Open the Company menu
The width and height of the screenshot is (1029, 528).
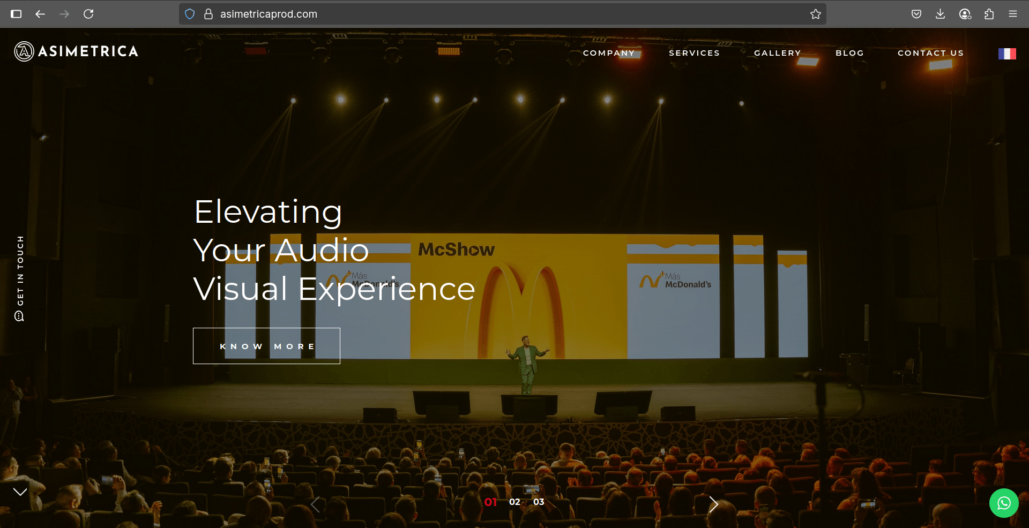coord(609,53)
